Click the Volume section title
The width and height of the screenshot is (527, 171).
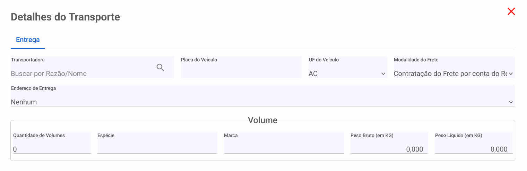coord(262,120)
